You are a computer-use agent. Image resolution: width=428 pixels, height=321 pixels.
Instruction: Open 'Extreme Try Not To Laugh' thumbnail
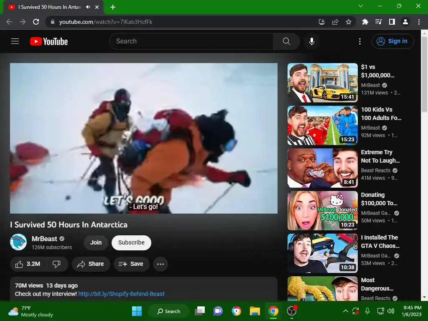(322, 168)
